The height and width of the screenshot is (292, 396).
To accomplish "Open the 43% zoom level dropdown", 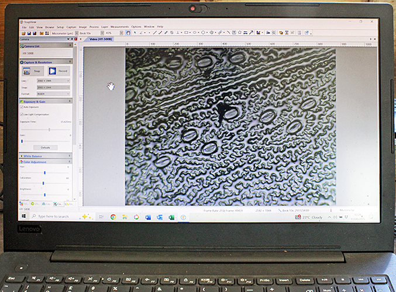I will [x=122, y=33].
